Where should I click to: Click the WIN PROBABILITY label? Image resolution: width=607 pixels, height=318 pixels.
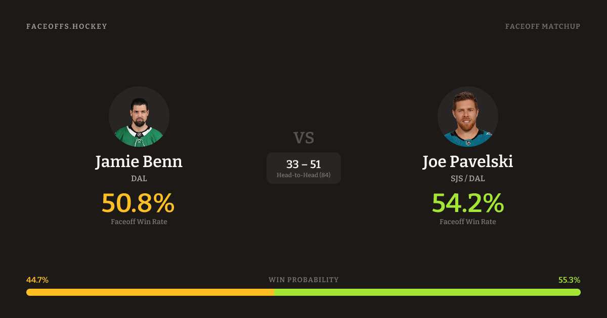pos(303,280)
